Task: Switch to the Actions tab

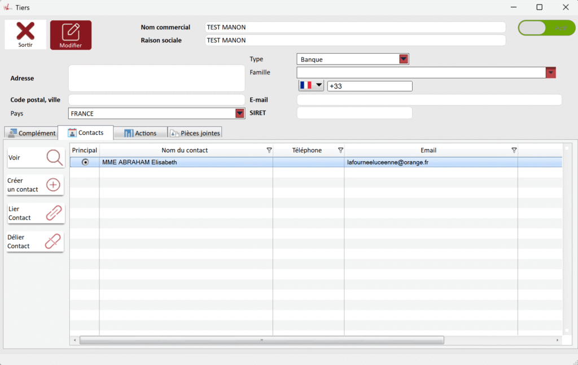Action: 140,133
